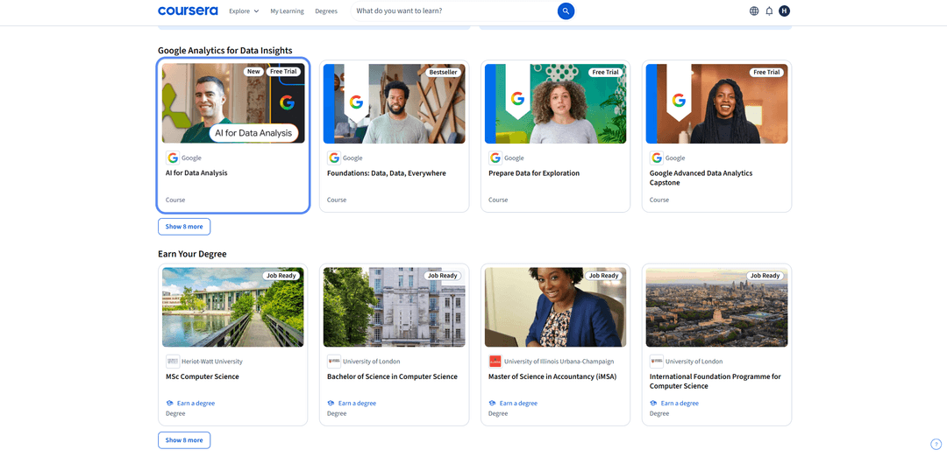Focus the 'What do you want to learn?' search field

point(454,11)
